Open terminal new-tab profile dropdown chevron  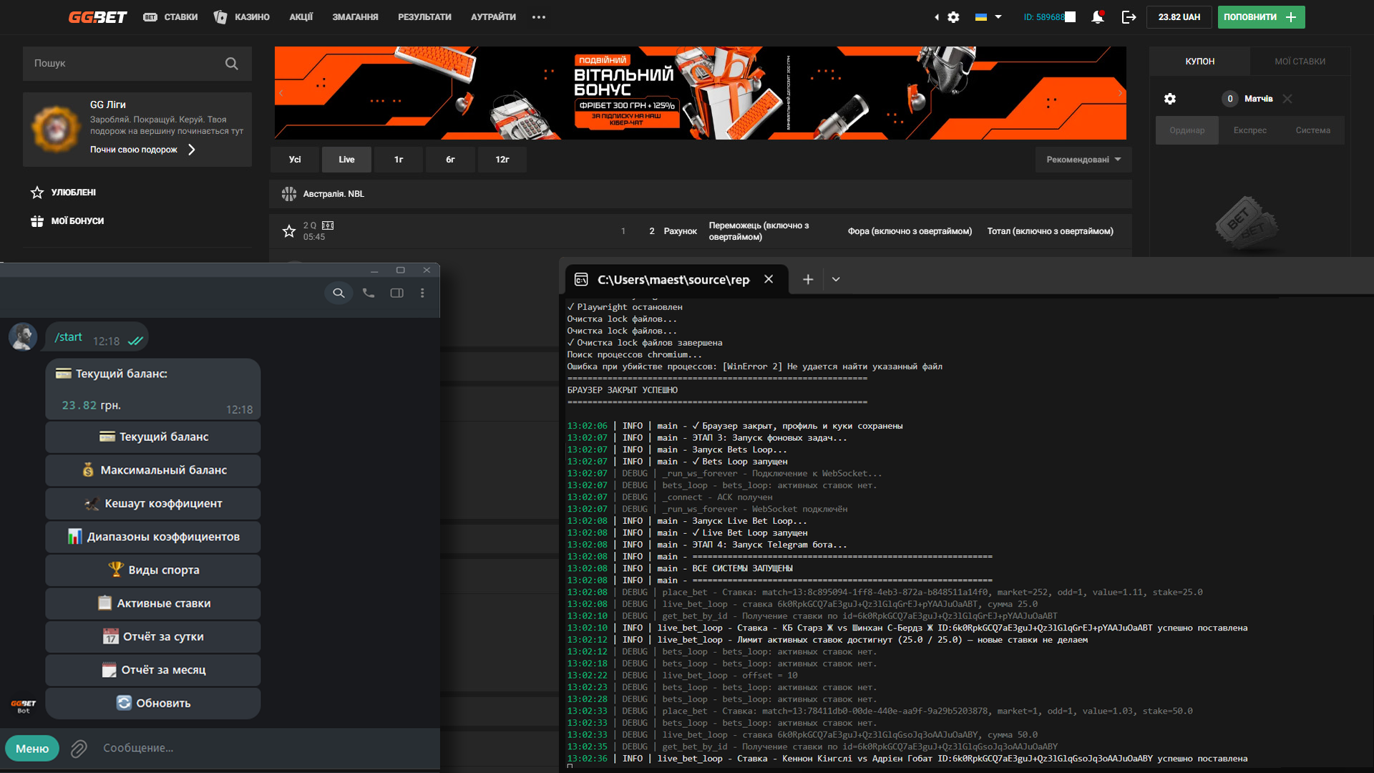[x=836, y=280]
